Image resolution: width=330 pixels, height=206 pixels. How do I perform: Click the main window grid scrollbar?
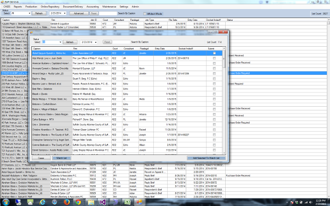[328, 108]
